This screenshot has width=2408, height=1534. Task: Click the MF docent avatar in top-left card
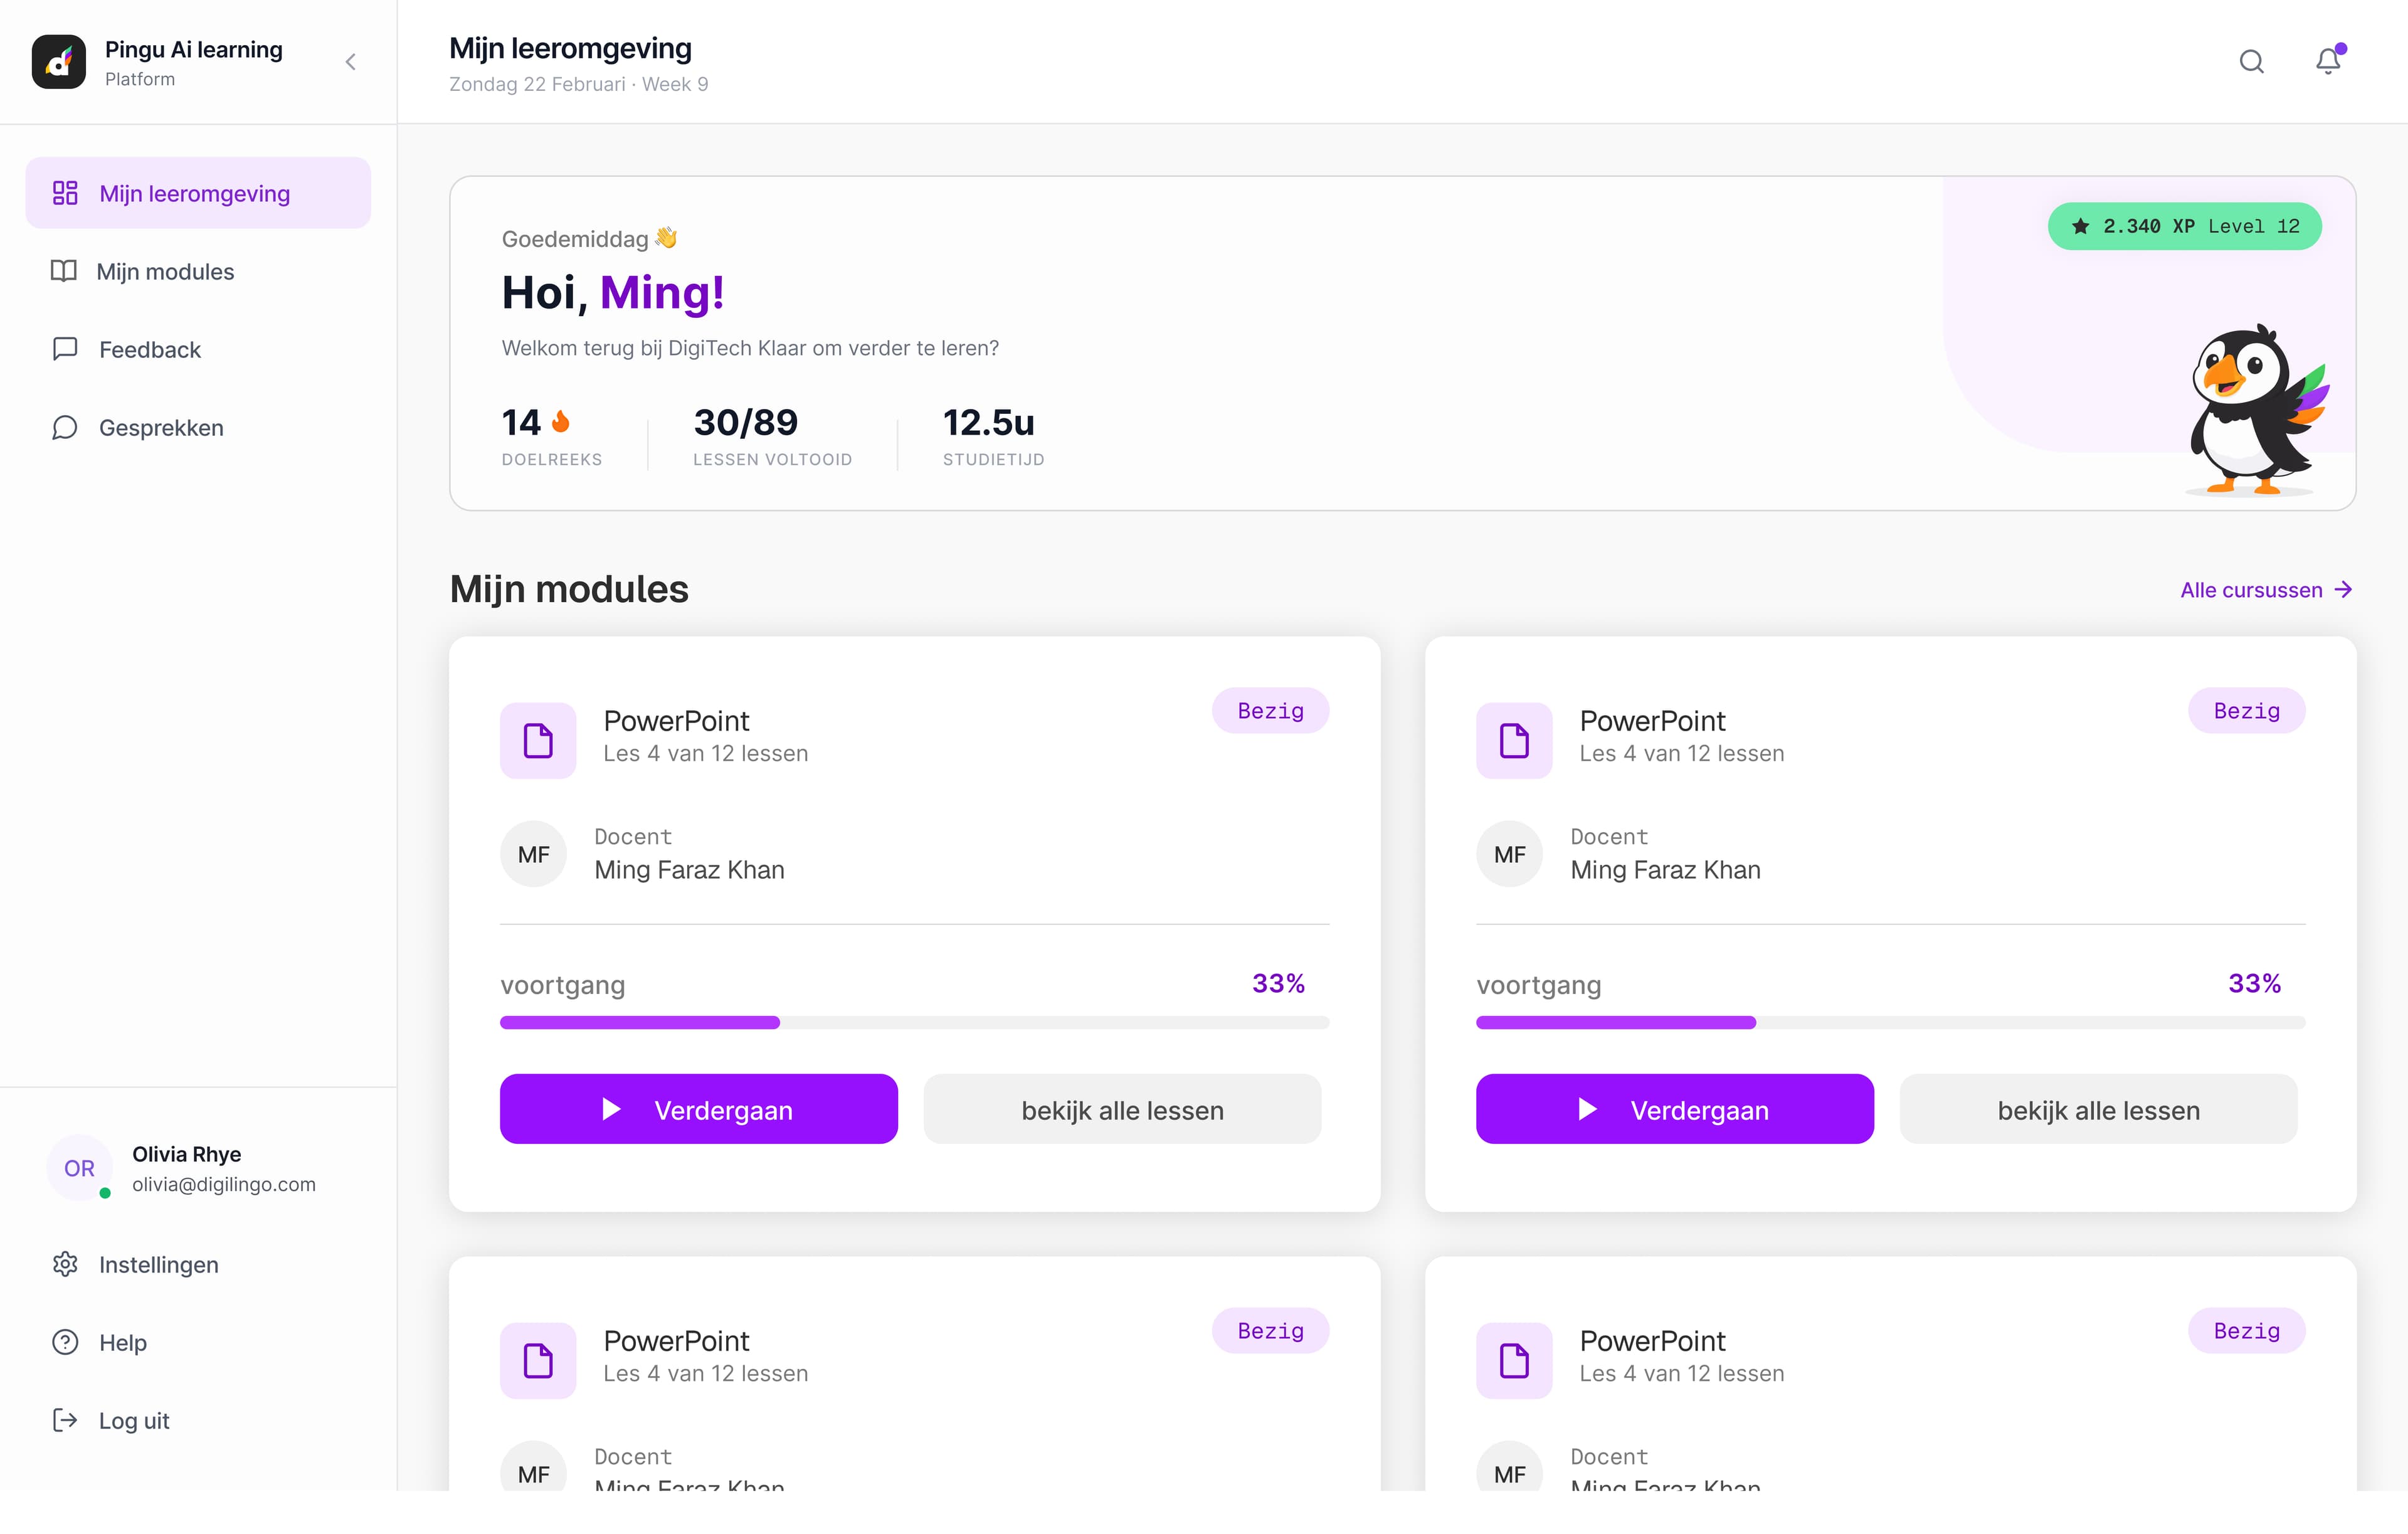pyautogui.click(x=533, y=854)
